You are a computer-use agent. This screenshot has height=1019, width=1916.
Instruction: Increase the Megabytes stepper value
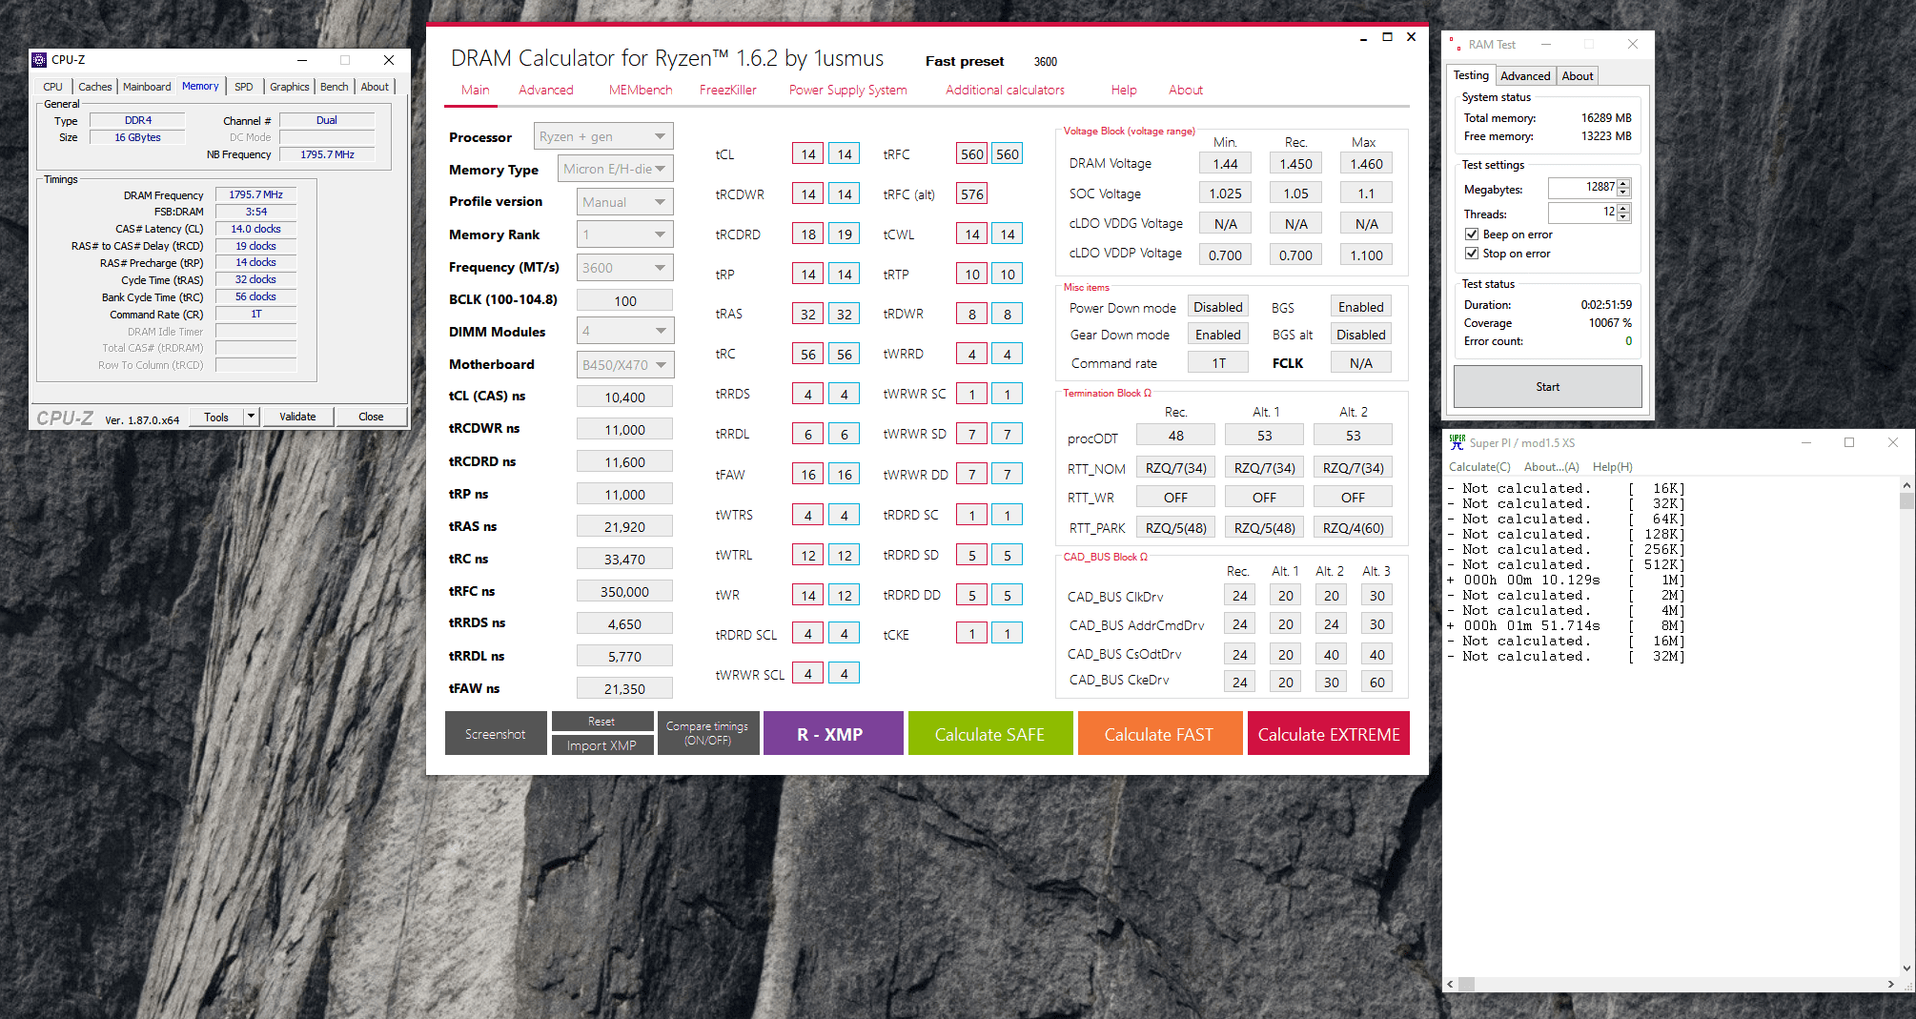(x=1623, y=183)
